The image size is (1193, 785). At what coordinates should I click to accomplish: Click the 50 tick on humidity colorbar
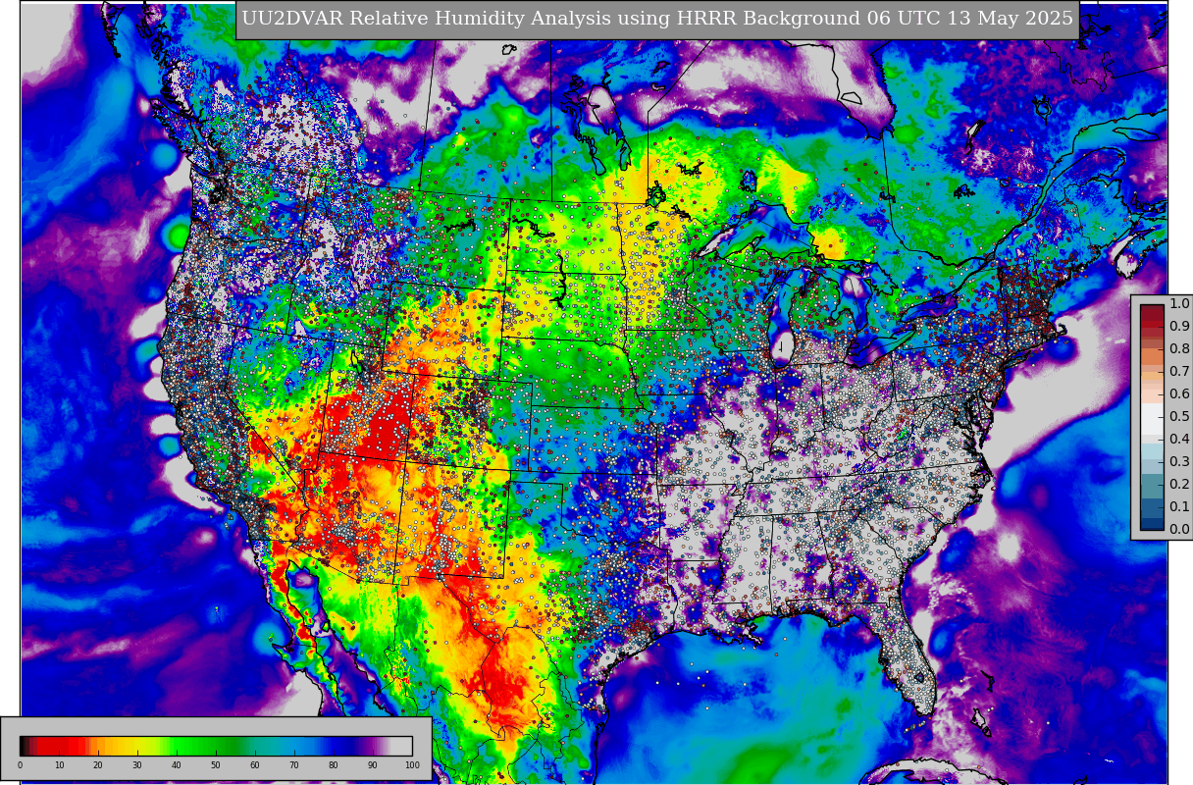pyautogui.click(x=216, y=765)
